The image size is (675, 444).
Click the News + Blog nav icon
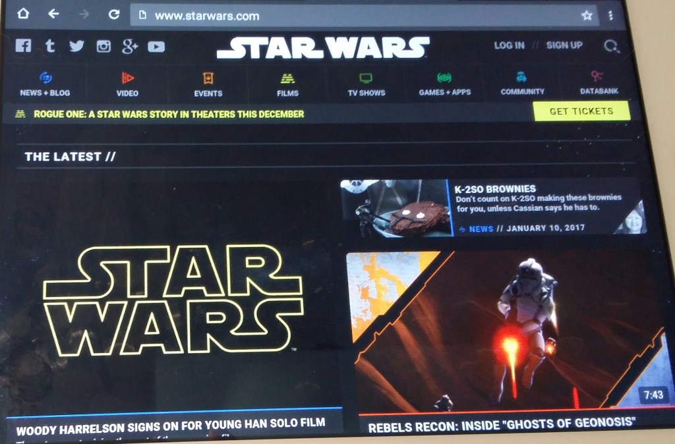[x=45, y=78]
